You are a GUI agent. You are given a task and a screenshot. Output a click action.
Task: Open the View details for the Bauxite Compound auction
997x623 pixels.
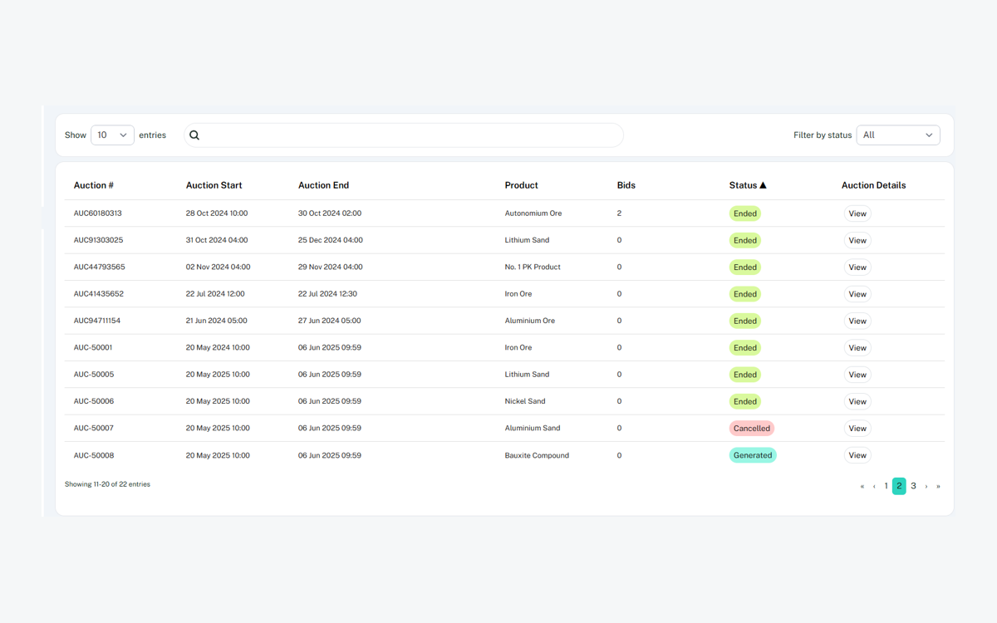857,455
